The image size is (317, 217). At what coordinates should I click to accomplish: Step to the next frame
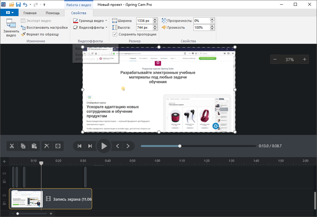[x=128, y=146]
